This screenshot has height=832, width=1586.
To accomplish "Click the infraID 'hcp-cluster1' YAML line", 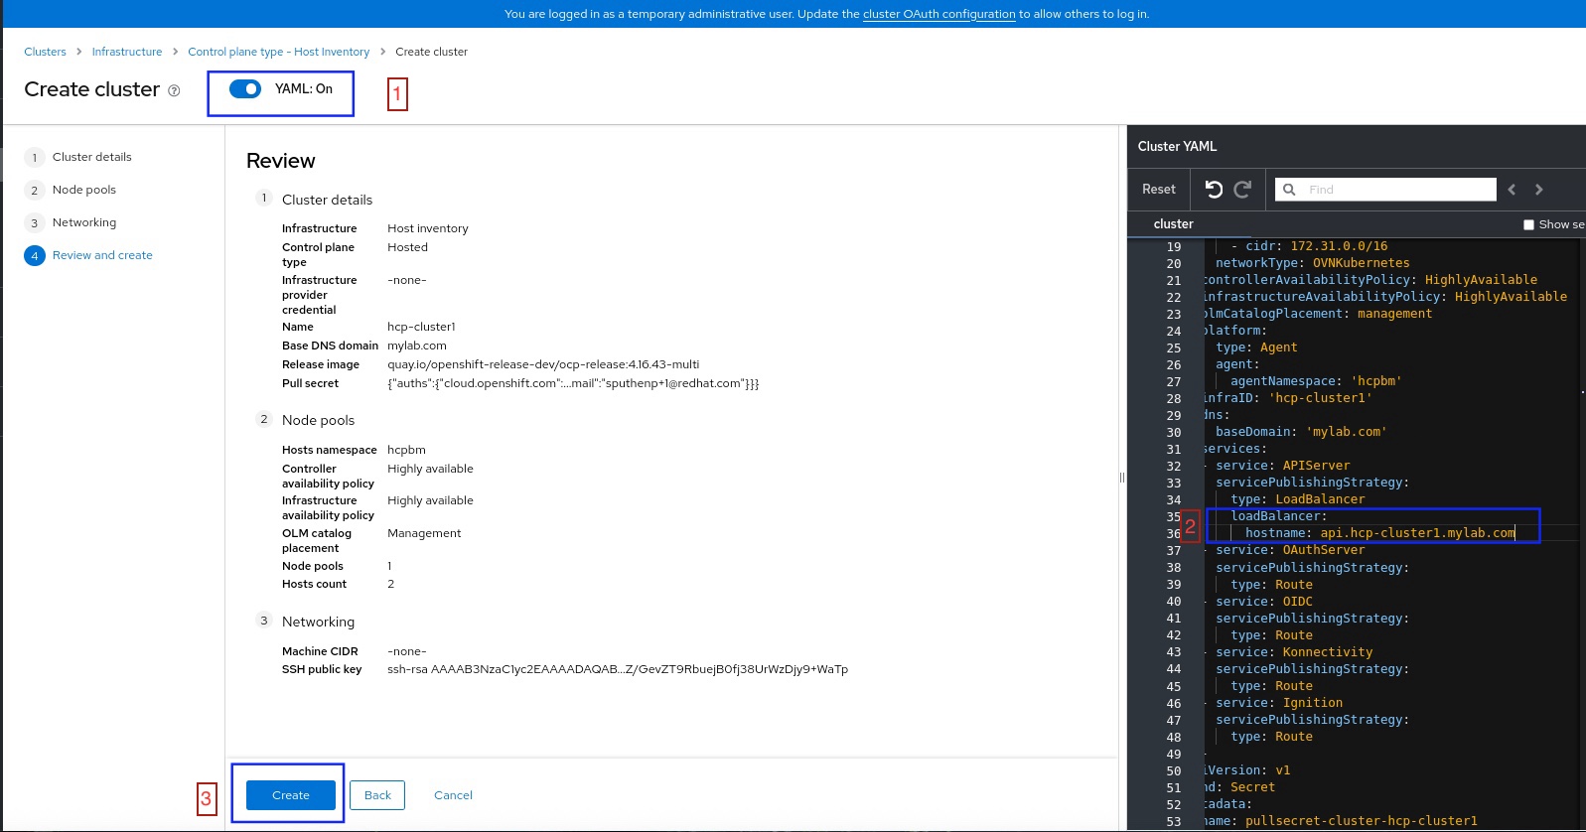I will [1288, 398].
